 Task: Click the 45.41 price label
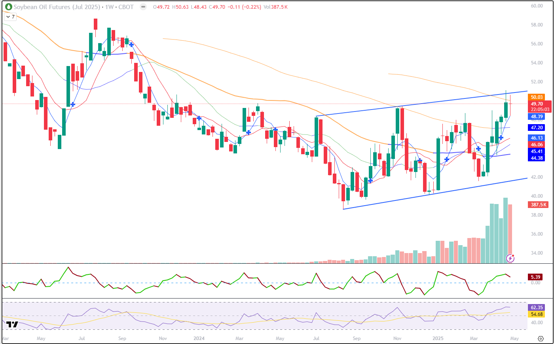(537, 151)
